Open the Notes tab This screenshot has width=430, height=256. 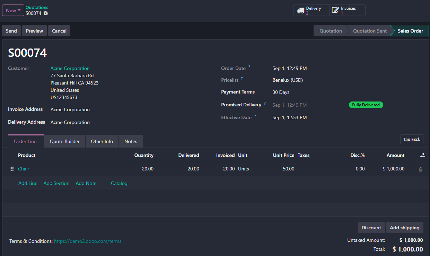[x=131, y=141]
